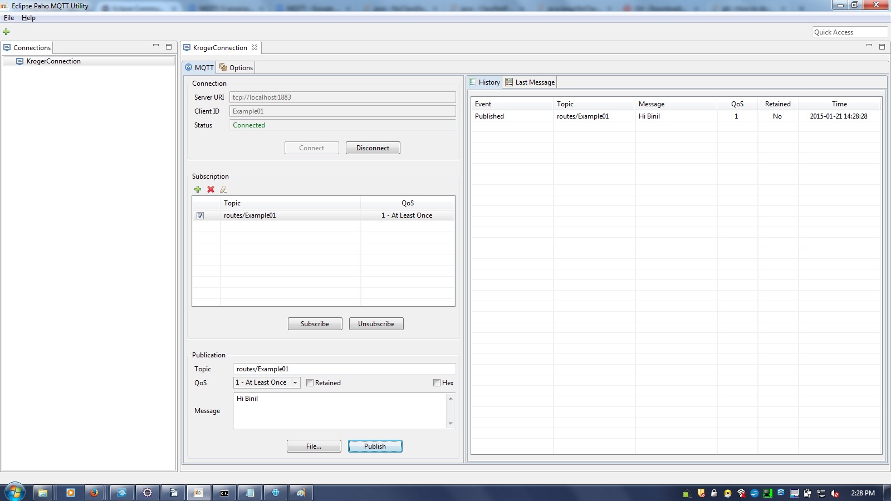Image resolution: width=891 pixels, height=501 pixels.
Task: Open Firefox from the taskbar
Action: (x=94, y=493)
